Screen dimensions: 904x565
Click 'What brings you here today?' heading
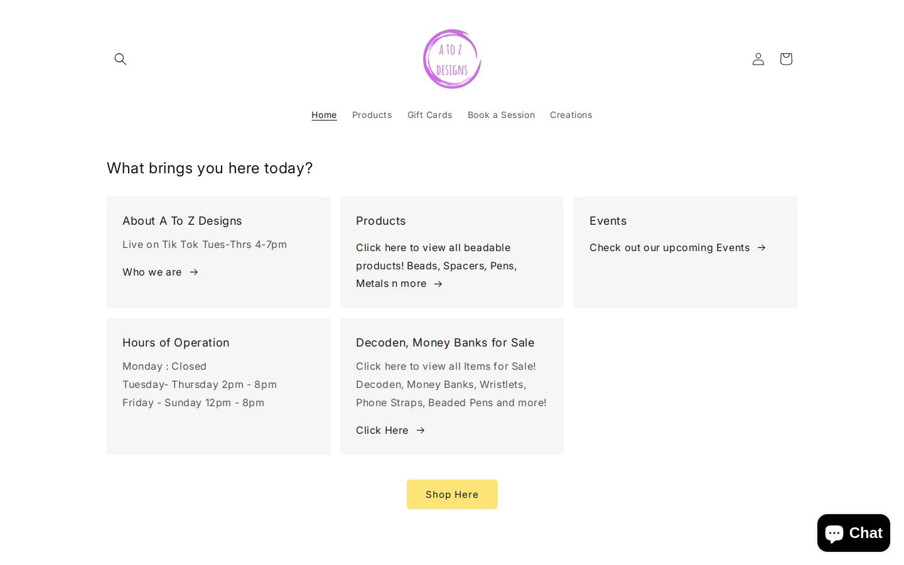(x=210, y=168)
